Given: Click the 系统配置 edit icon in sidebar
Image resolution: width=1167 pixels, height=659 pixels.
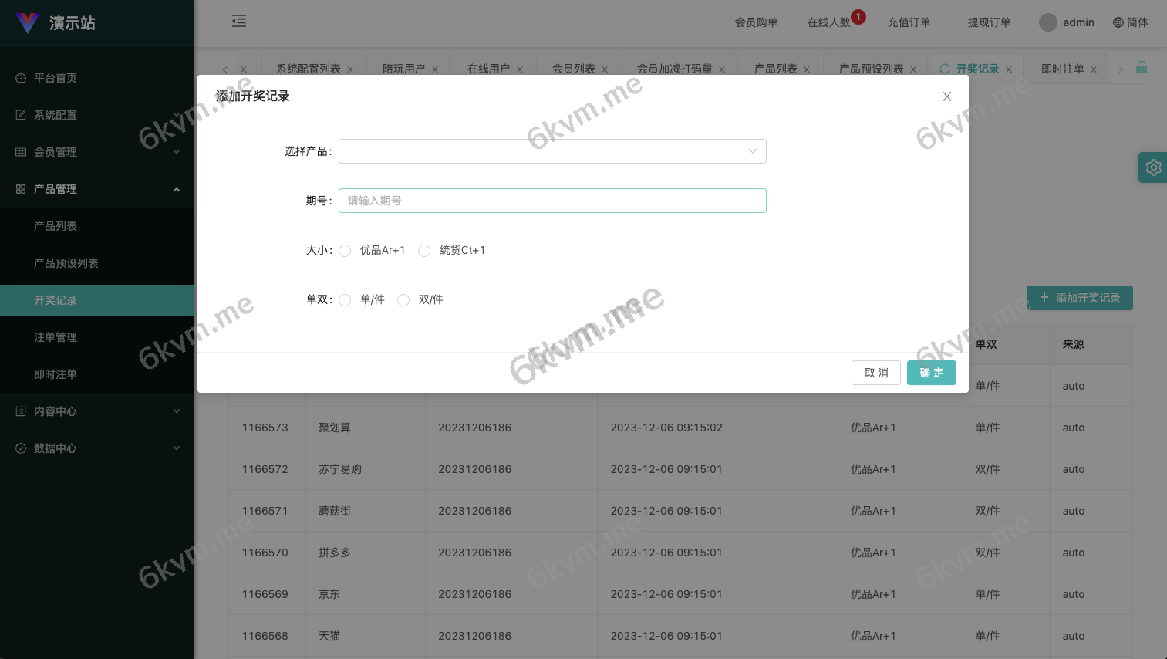Looking at the screenshot, I should 19,115.
